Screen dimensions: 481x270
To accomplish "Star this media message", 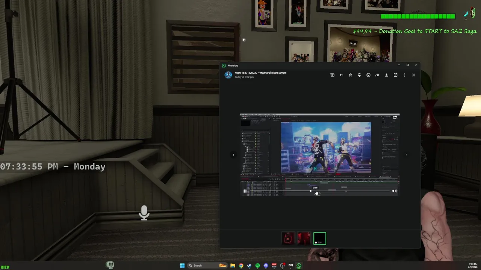I will (x=350, y=75).
